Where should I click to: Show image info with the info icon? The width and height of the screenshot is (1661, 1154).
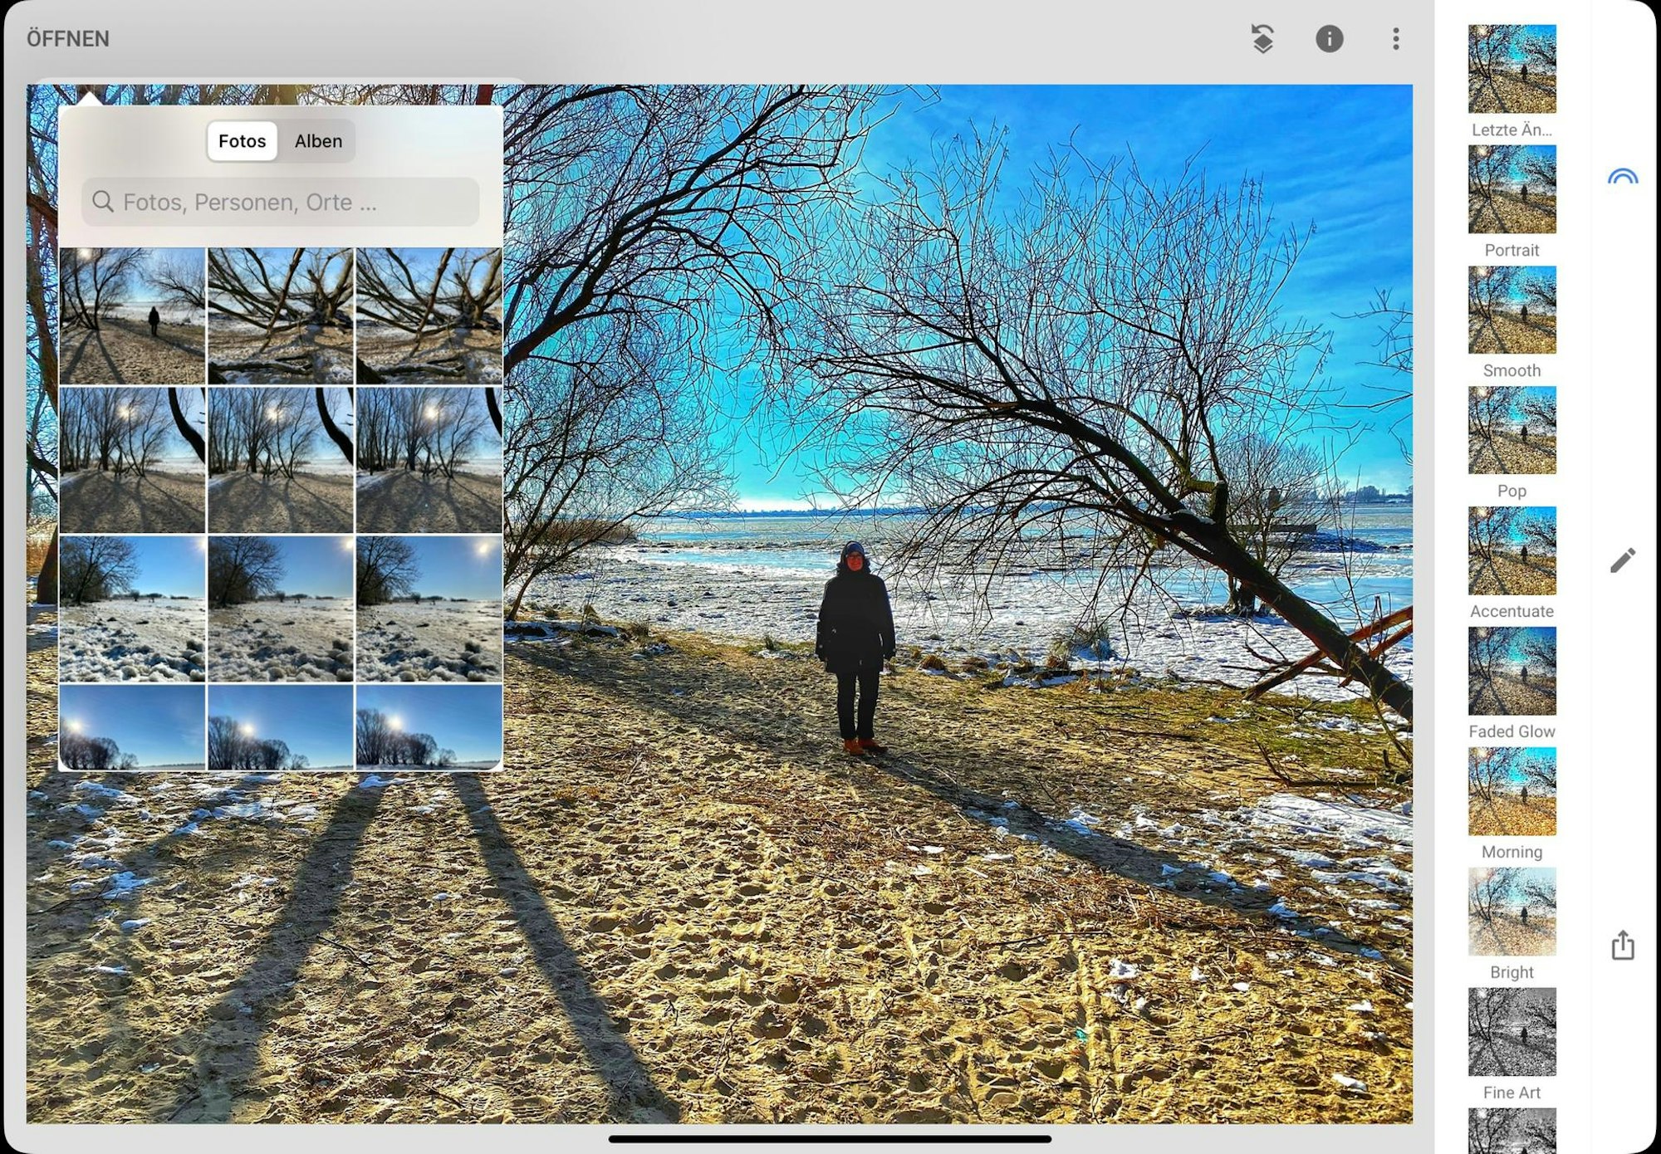click(x=1329, y=39)
